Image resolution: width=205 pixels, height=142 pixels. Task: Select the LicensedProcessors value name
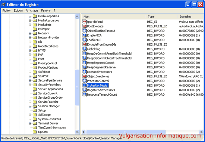click(x=100, y=72)
